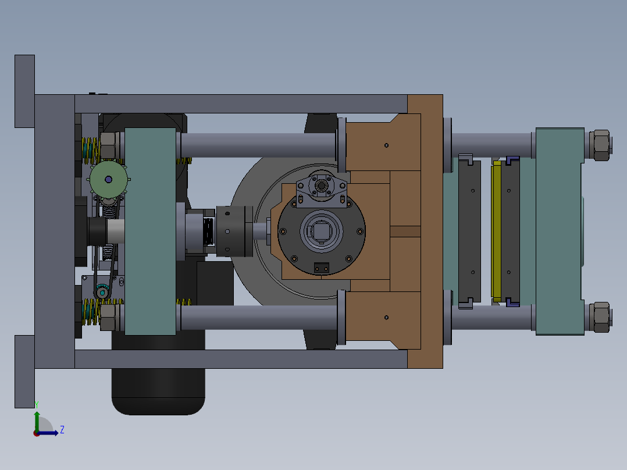Click the right teal end platen block
This screenshot has height=470, width=627.
pyautogui.click(x=560, y=231)
